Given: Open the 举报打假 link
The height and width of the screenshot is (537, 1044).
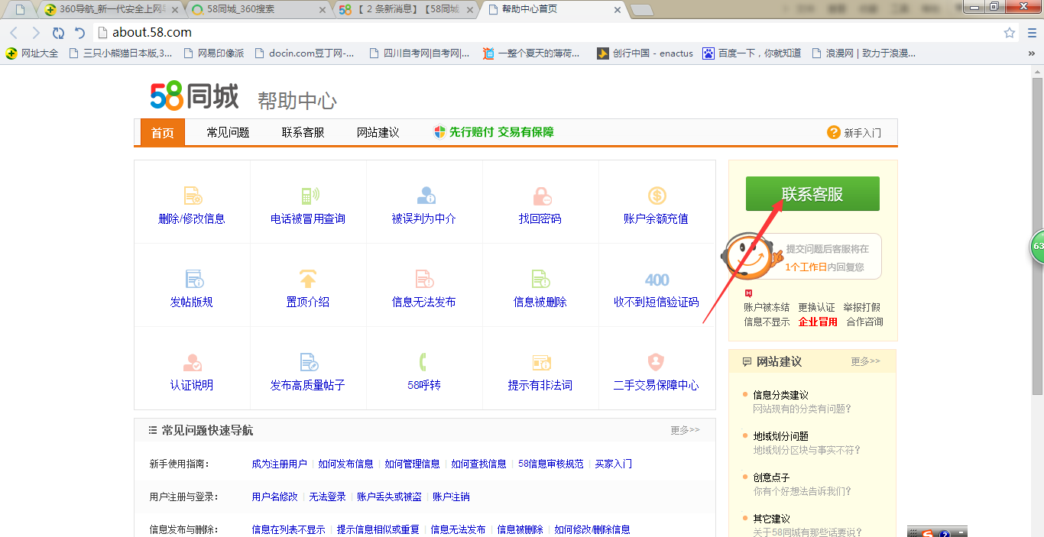Looking at the screenshot, I should (x=862, y=307).
